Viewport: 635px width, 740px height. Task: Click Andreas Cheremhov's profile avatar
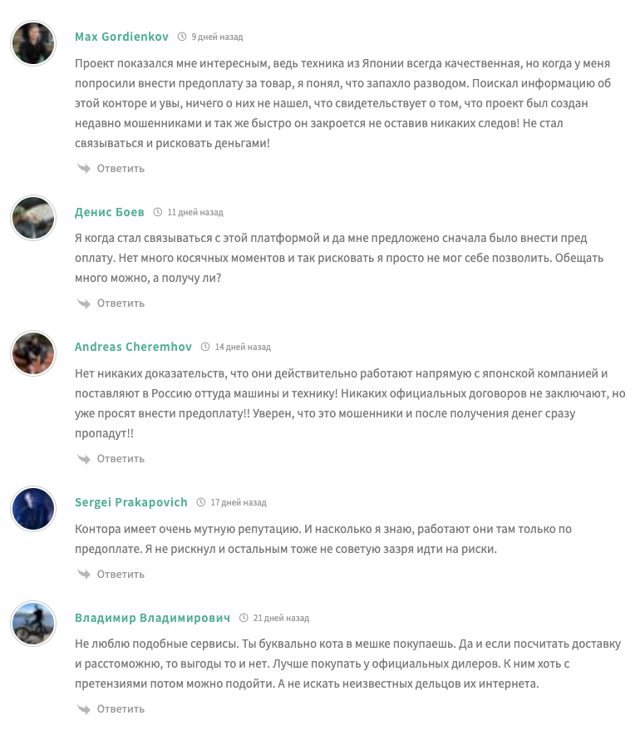click(33, 353)
